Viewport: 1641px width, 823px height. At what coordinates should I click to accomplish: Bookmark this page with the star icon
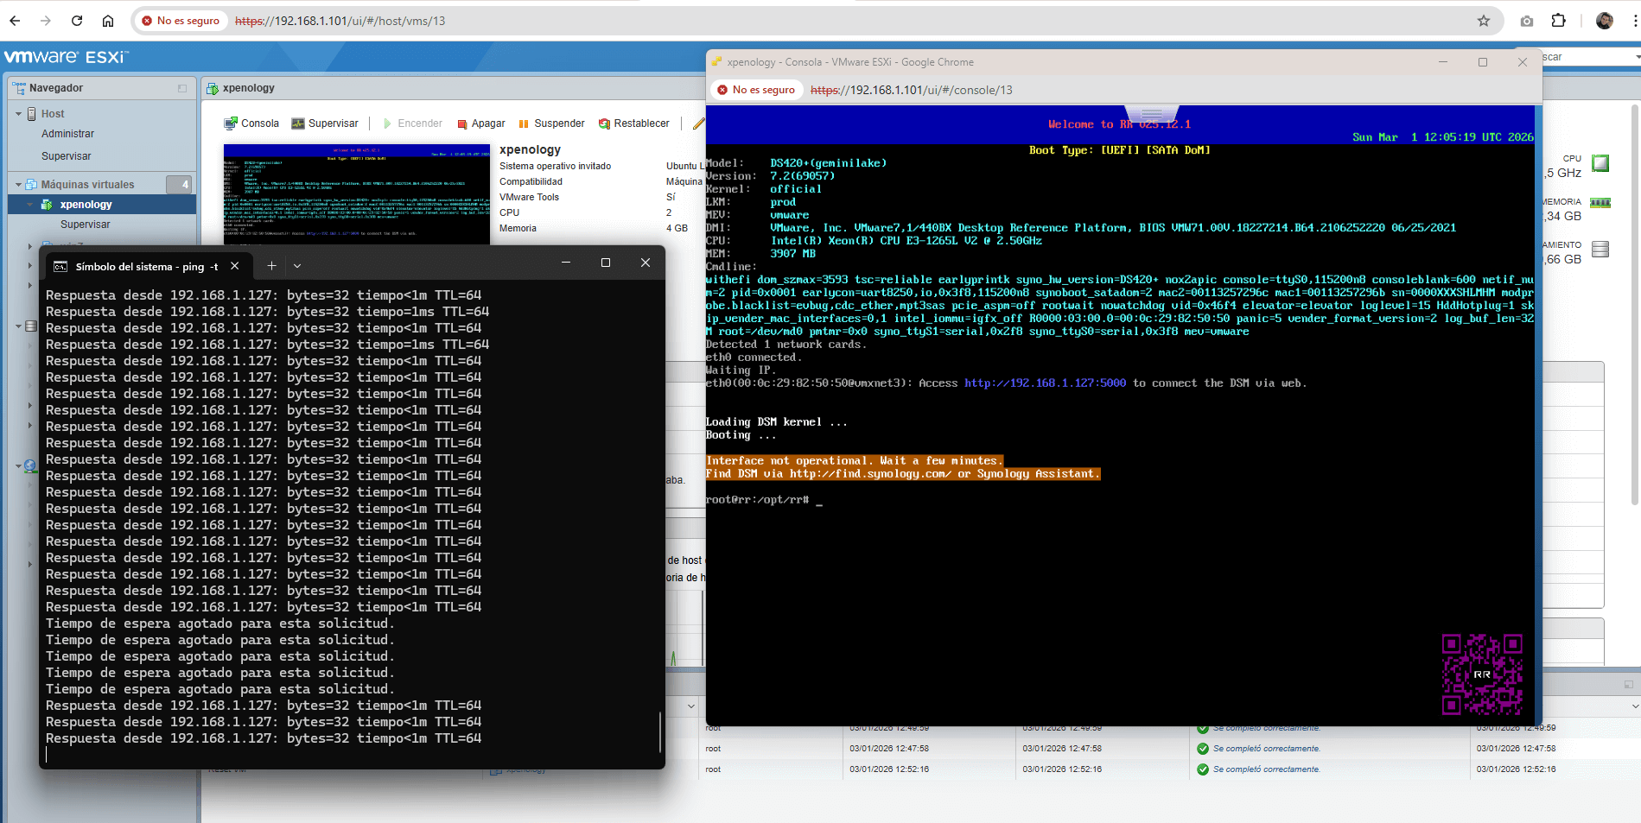[1484, 21]
